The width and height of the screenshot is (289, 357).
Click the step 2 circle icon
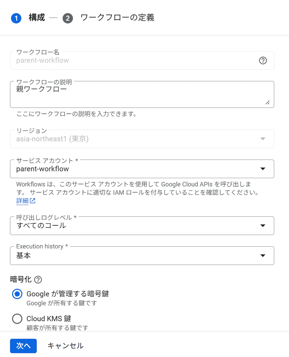(68, 18)
